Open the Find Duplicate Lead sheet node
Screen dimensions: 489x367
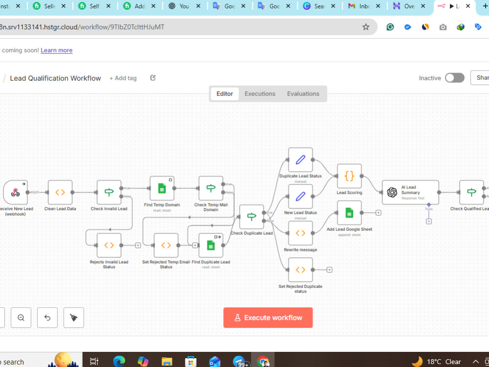click(211, 245)
